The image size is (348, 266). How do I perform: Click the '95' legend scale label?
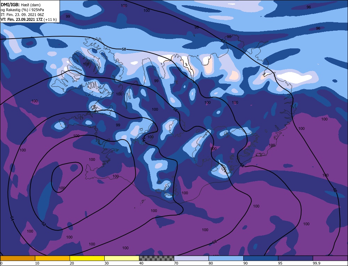(280, 263)
